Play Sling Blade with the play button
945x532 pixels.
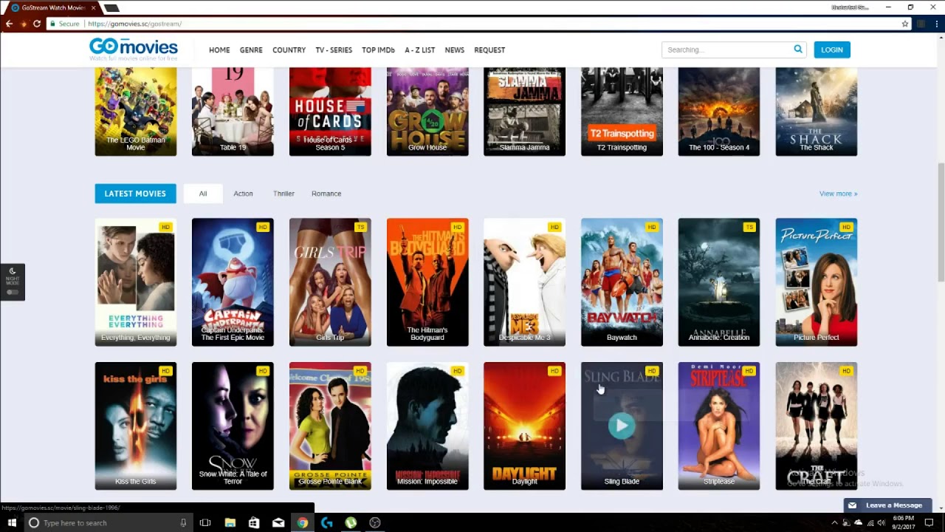click(x=622, y=426)
